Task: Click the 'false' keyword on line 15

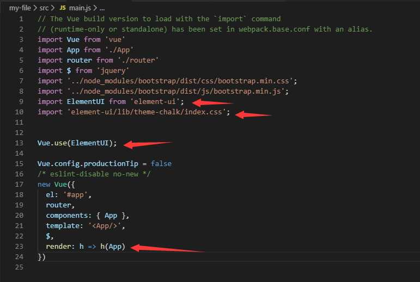Action: click(161, 164)
